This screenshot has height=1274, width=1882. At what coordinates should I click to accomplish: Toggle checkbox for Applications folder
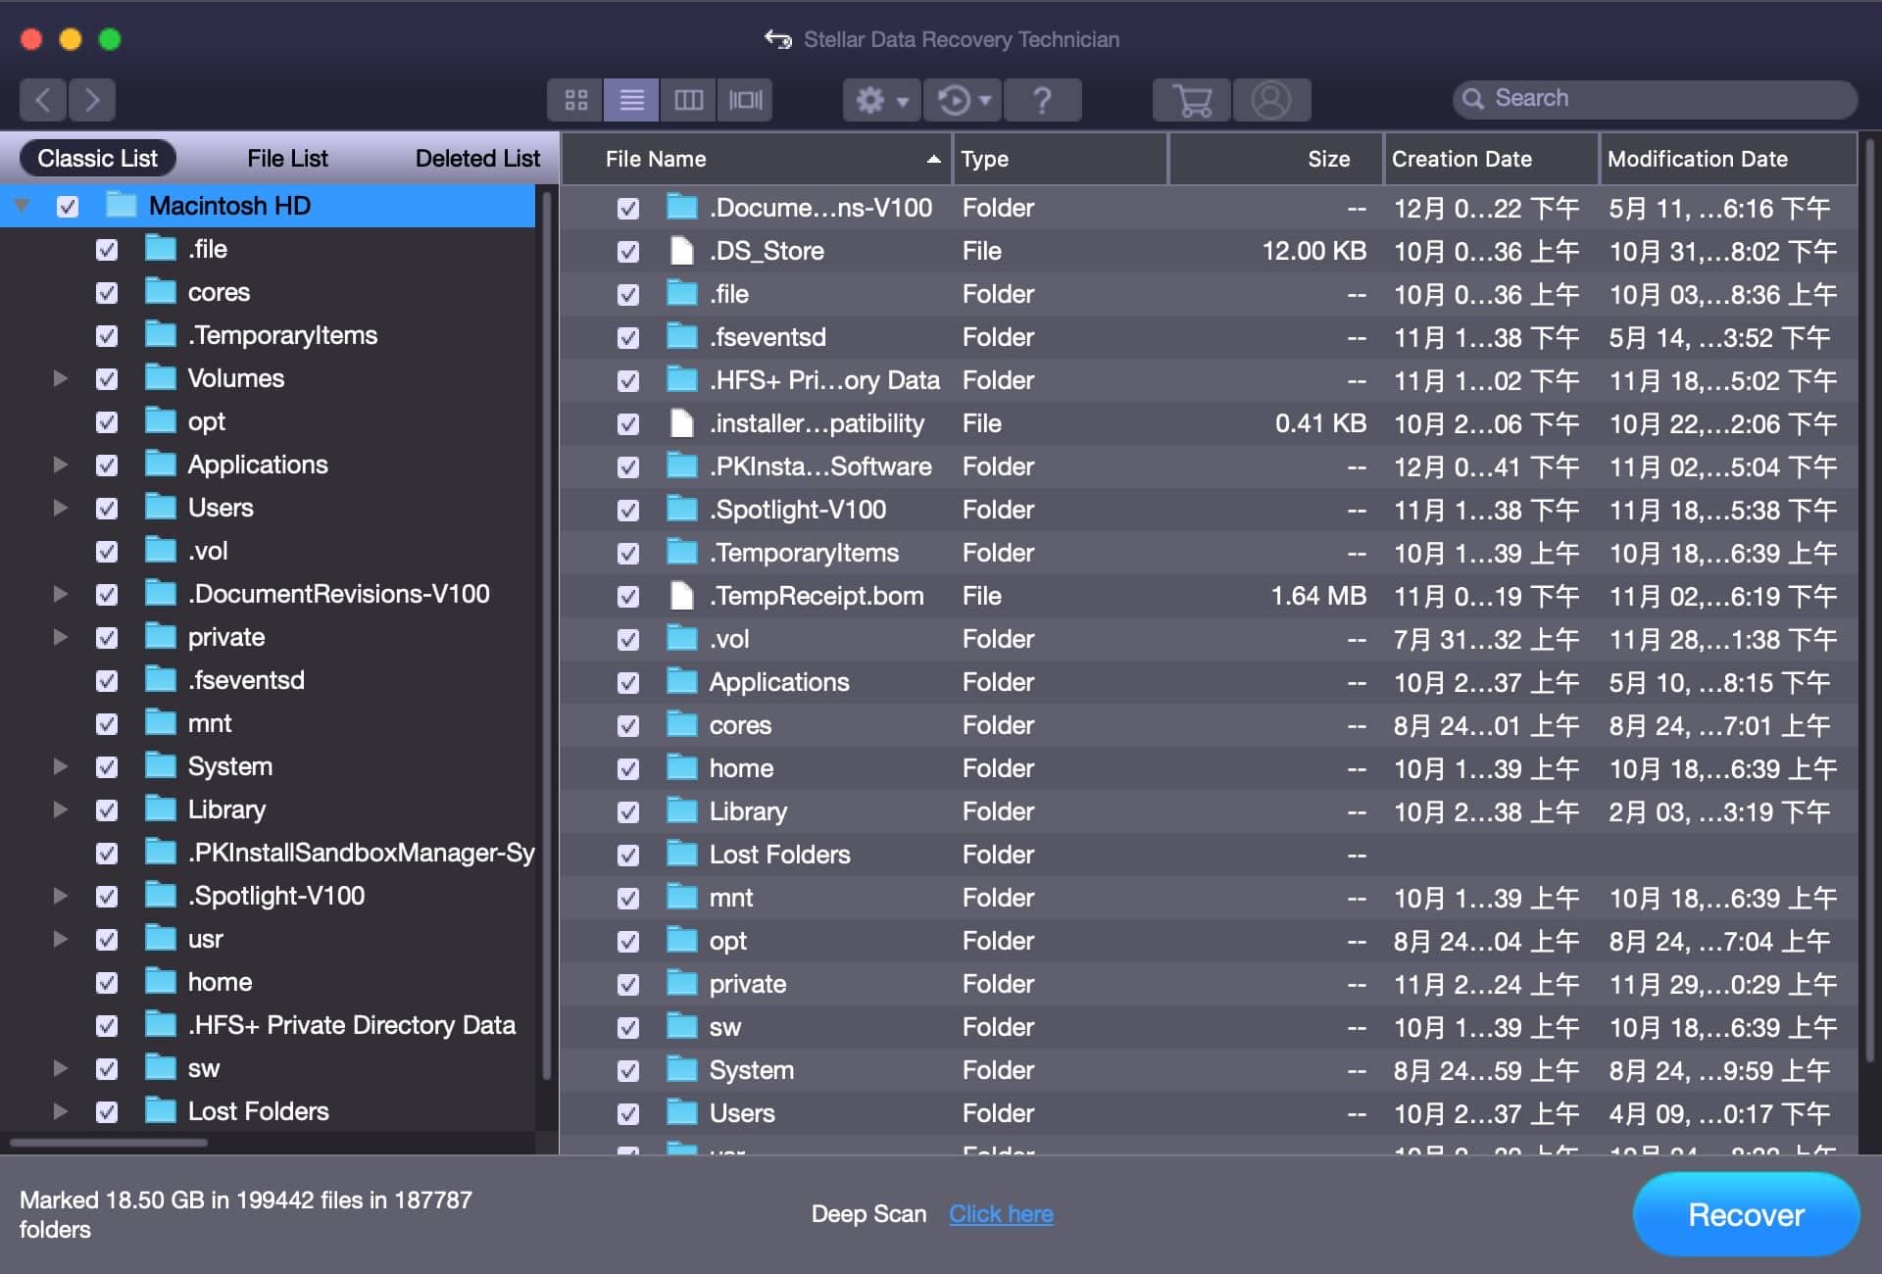(x=105, y=465)
